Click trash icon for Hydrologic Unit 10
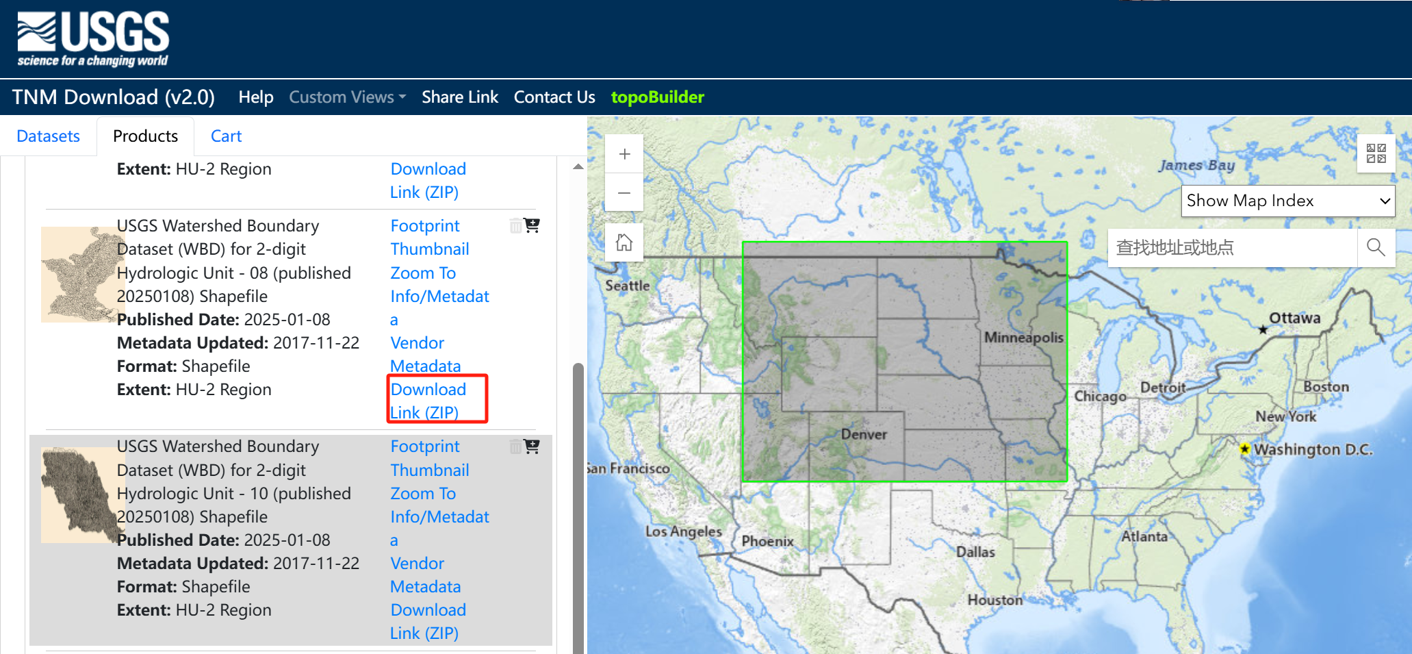 coord(515,447)
